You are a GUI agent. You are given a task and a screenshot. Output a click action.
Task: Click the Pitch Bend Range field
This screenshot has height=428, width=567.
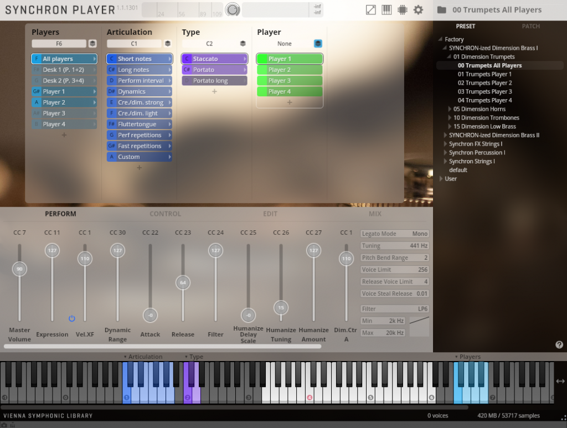395,257
